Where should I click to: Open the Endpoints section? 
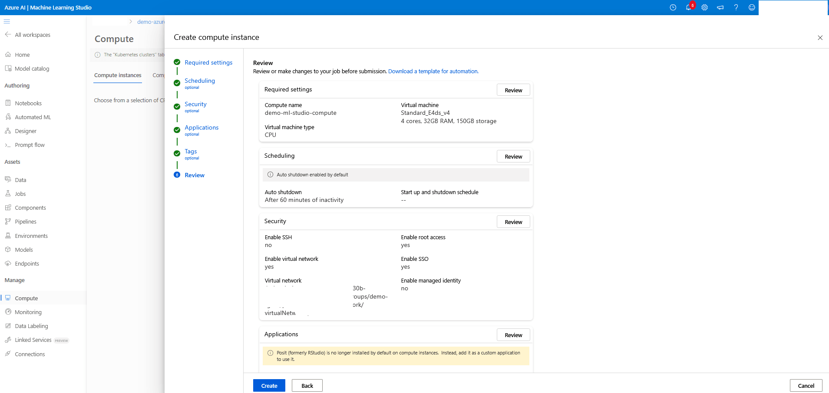[x=27, y=263]
